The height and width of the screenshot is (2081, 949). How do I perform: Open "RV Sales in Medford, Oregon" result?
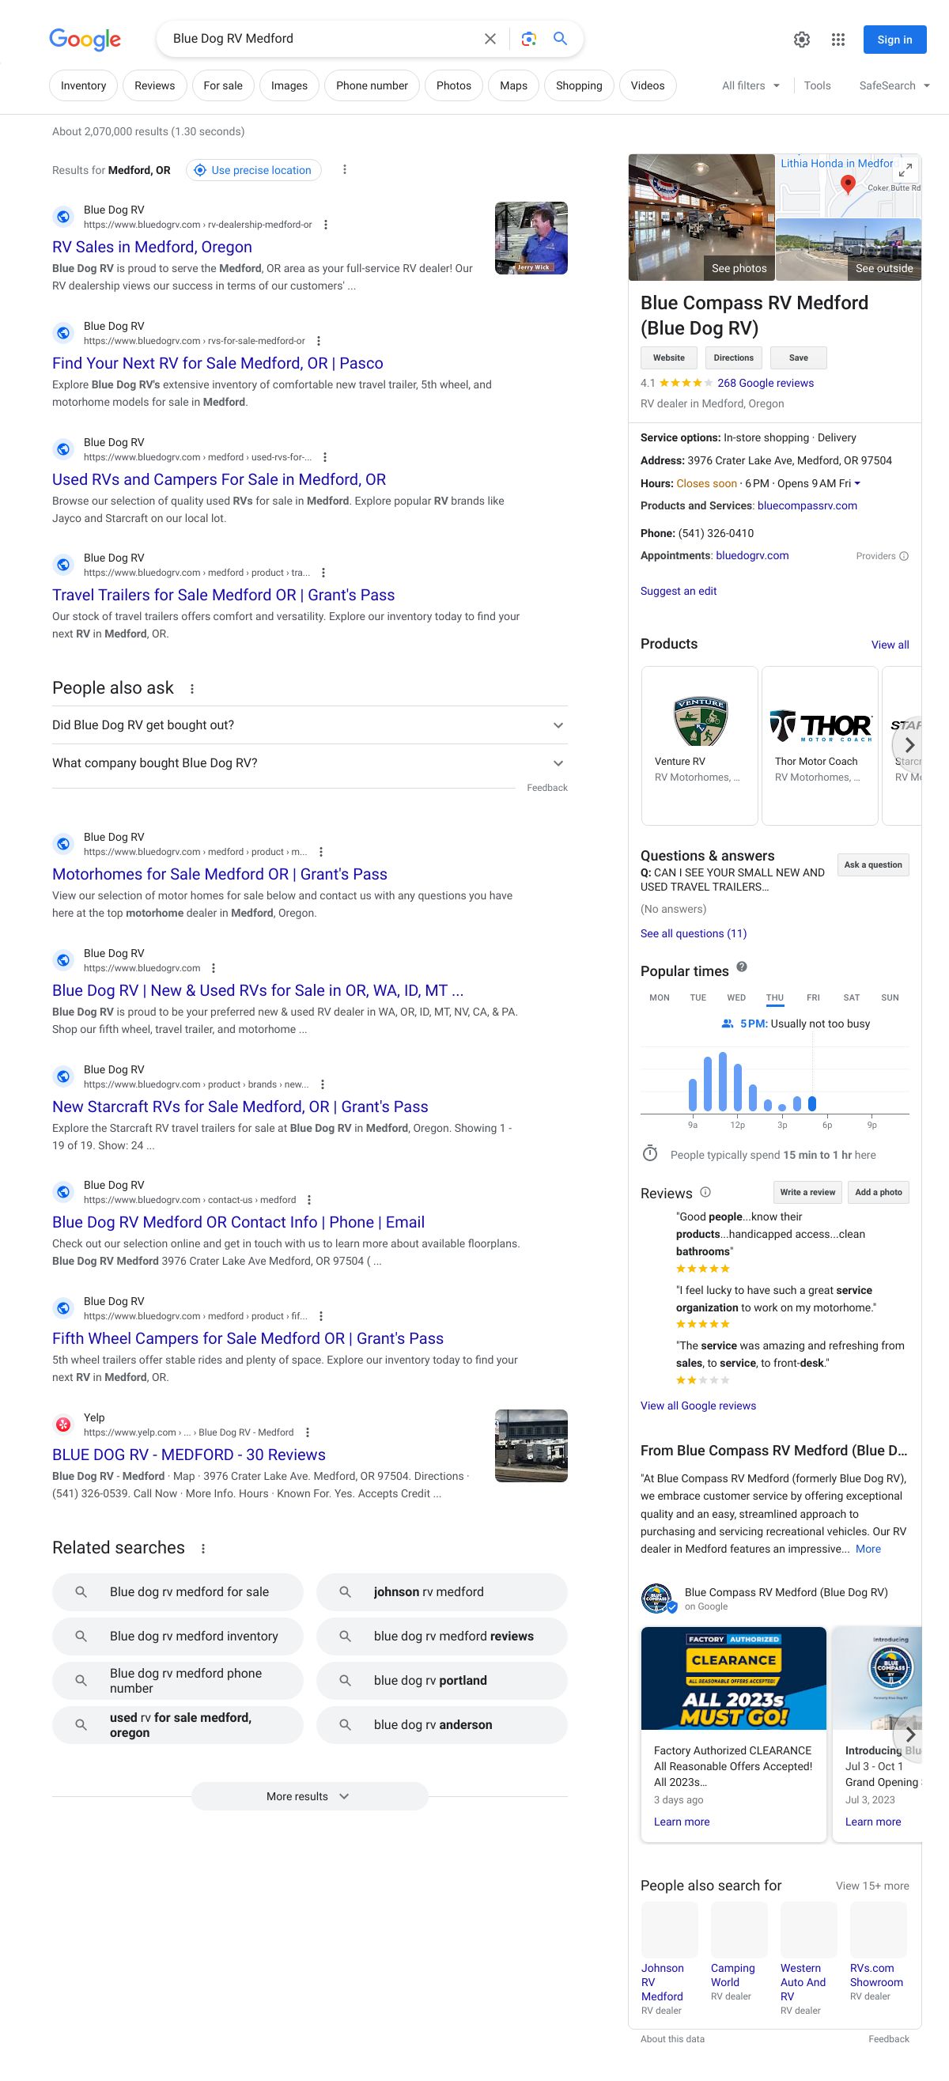(x=152, y=248)
